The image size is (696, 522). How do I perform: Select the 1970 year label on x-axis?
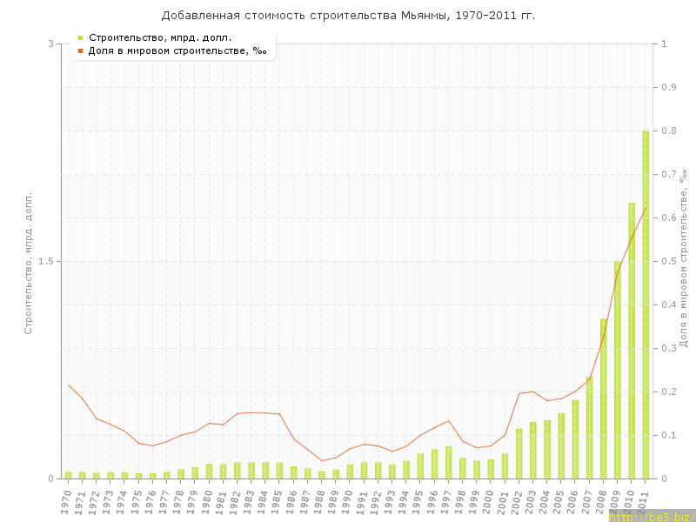pyautogui.click(x=66, y=500)
